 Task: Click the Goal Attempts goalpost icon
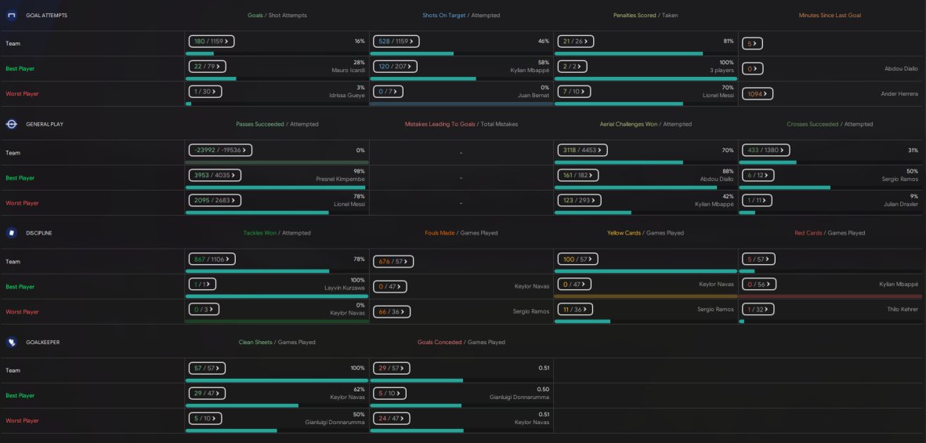click(11, 16)
